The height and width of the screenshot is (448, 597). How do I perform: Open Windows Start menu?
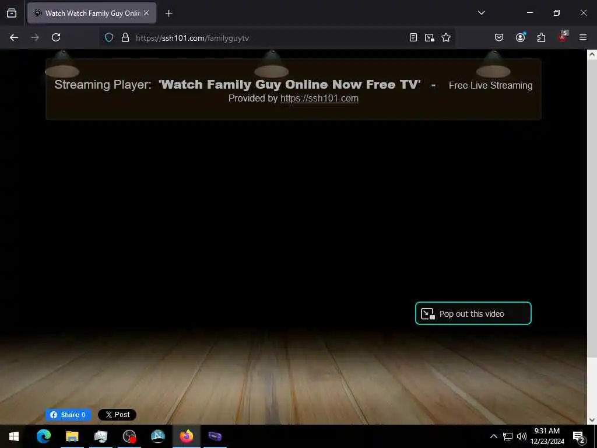pos(14,436)
